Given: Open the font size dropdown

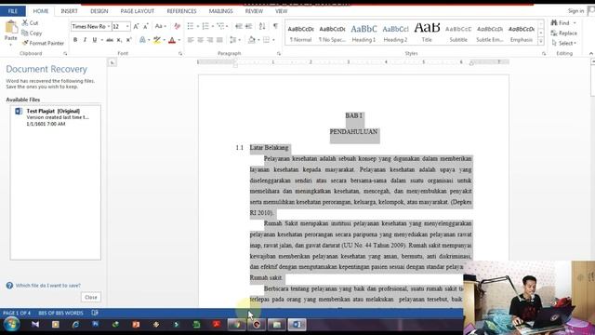Looking at the screenshot, I should click(127, 26).
